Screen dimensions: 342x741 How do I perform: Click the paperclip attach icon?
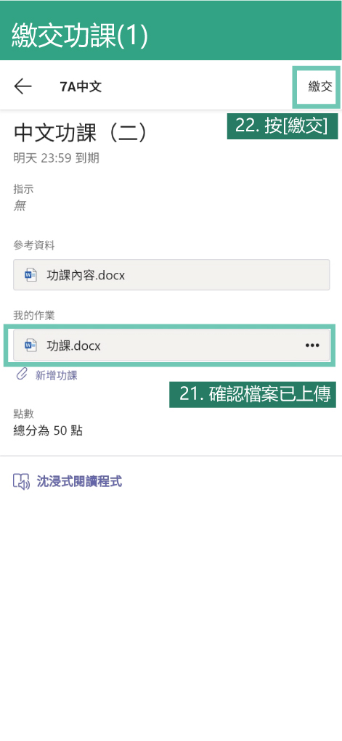[x=22, y=375]
